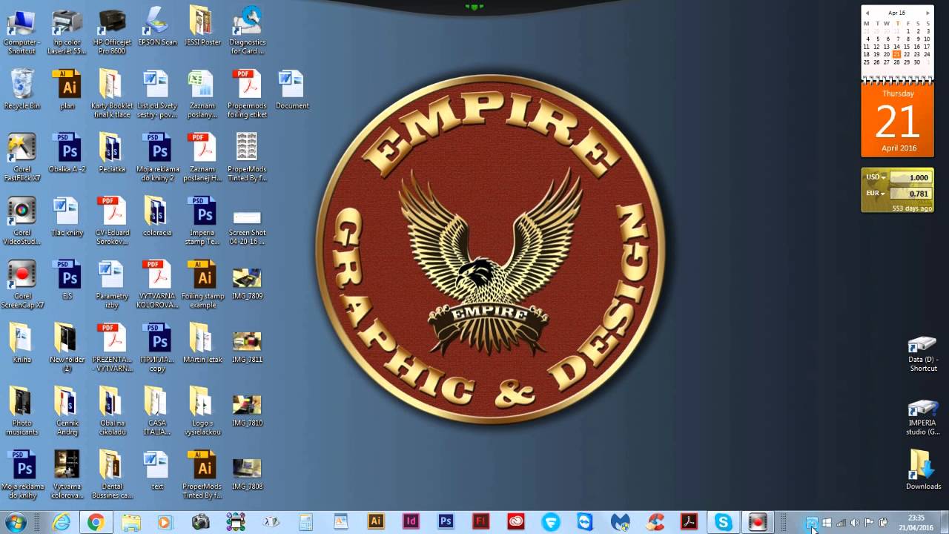Image resolution: width=949 pixels, height=534 pixels.
Task: Open the Start menu orb
Action: click(15, 522)
